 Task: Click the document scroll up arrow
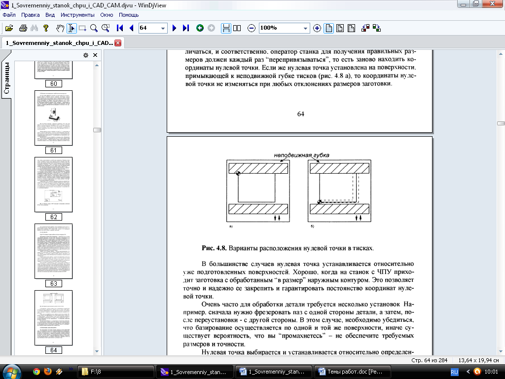[x=501, y=53]
